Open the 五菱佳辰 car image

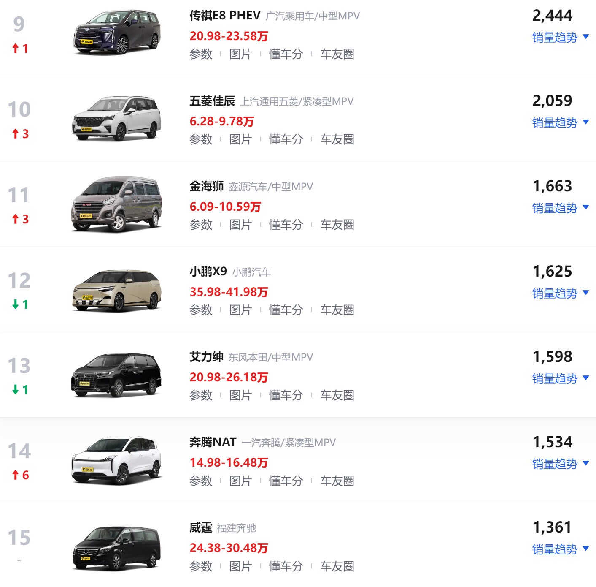(116, 118)
